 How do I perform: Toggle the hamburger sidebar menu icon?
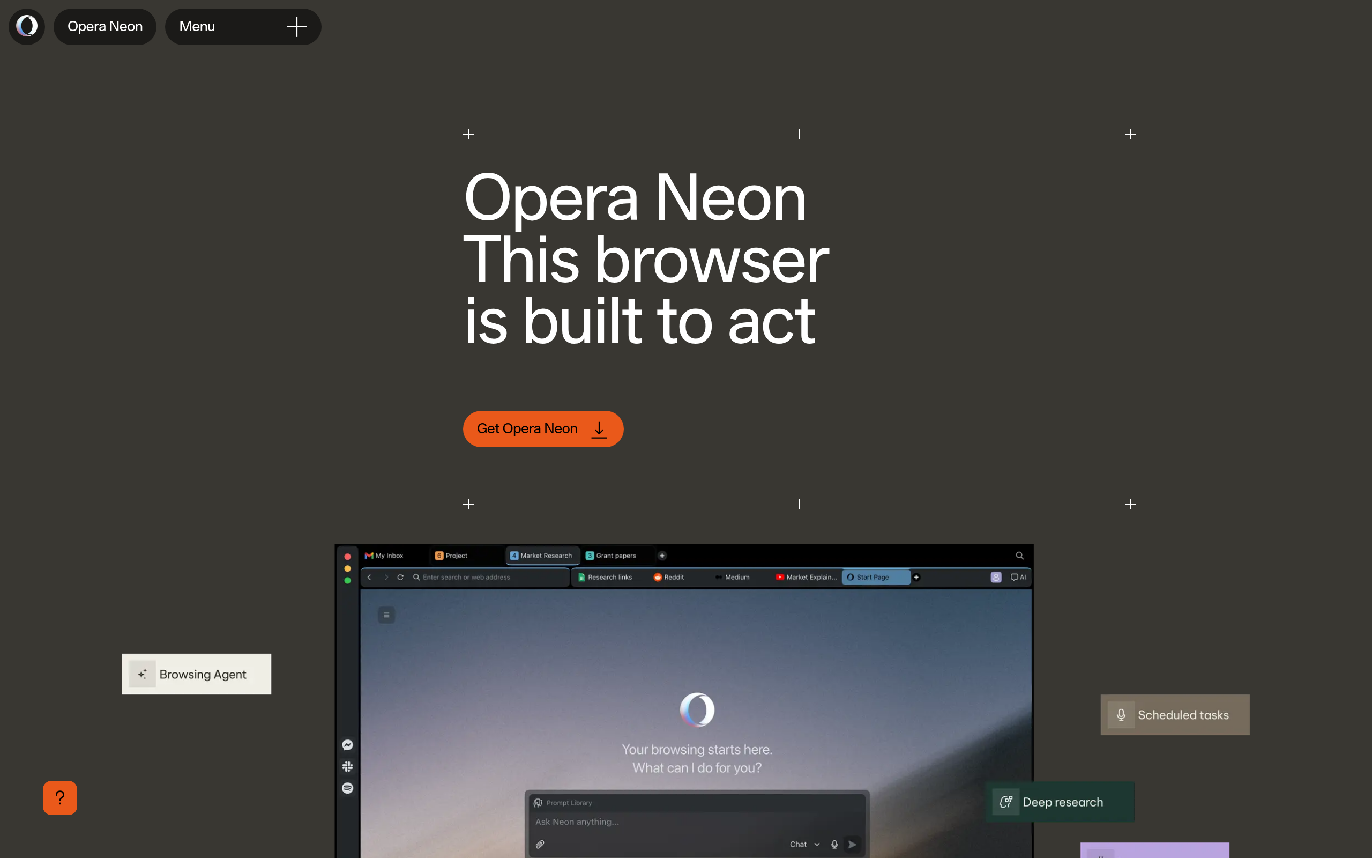(x=386, y=615)
